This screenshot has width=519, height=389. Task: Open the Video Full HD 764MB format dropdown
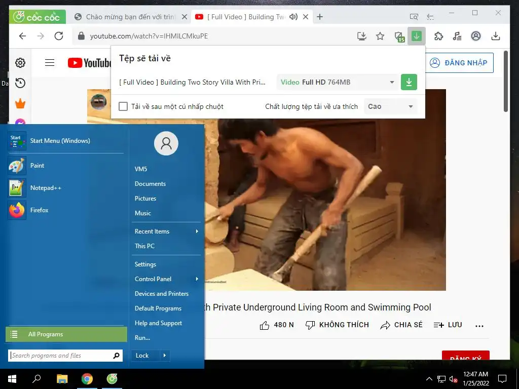pos(337,82)
